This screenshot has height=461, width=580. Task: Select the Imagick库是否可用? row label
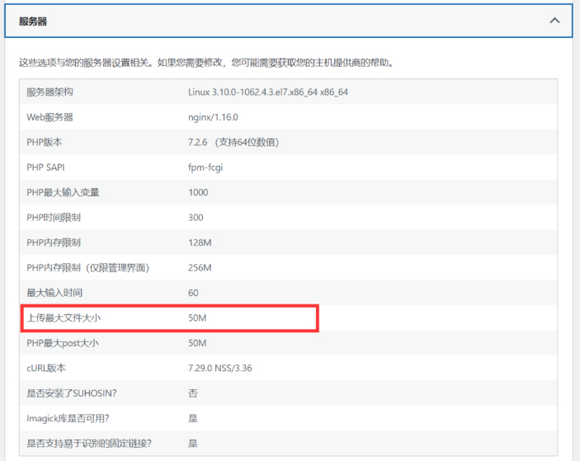pyautogui.click(x=68, y=418)
